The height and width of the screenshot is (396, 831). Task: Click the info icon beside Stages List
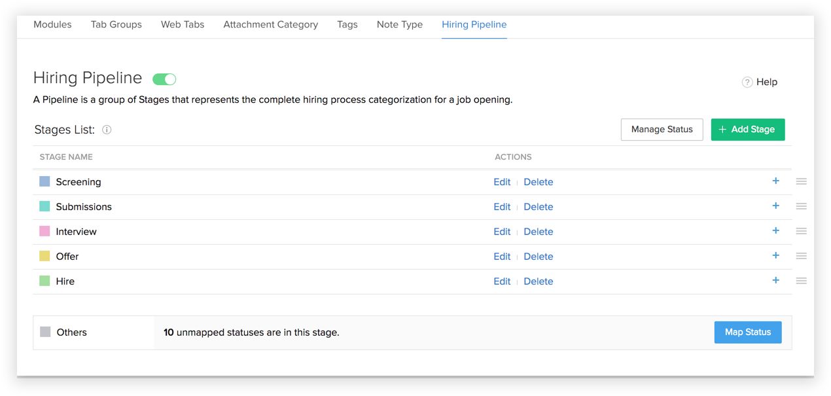pyautogui.click(x=107, y=130)
